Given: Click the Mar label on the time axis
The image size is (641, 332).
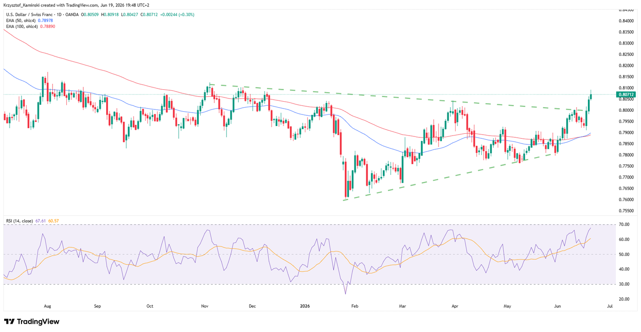Looking at the screenshot, I should [402, 305].
